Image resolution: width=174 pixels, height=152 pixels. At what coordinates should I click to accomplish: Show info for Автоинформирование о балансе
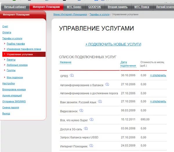[107, 84]
